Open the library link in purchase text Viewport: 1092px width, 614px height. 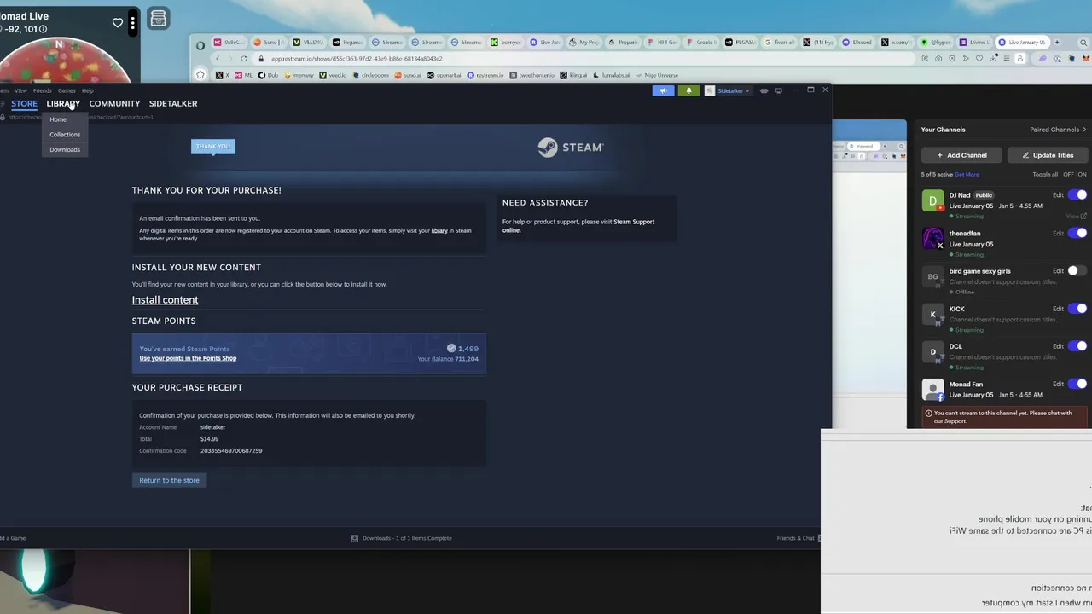click(x=439, y=230)
